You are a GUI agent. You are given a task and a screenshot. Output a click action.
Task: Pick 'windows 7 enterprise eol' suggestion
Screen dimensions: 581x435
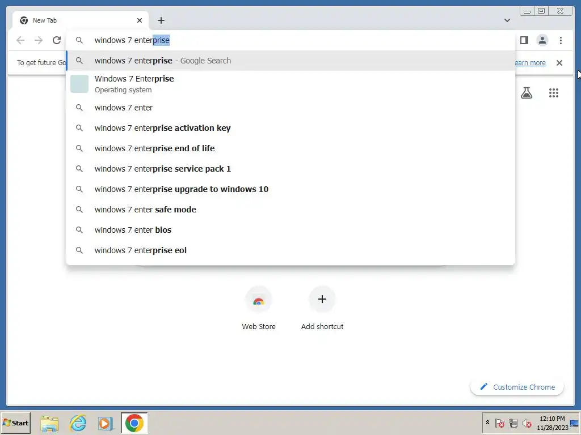290,250
